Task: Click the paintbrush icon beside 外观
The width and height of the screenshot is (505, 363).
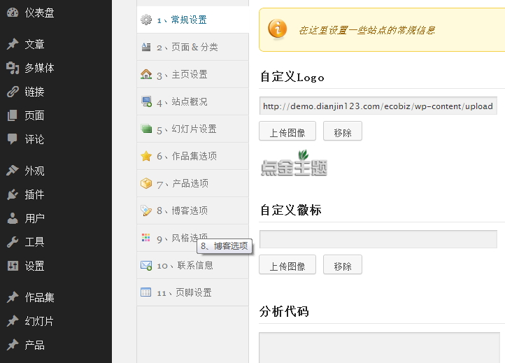Action: (13, 171)
